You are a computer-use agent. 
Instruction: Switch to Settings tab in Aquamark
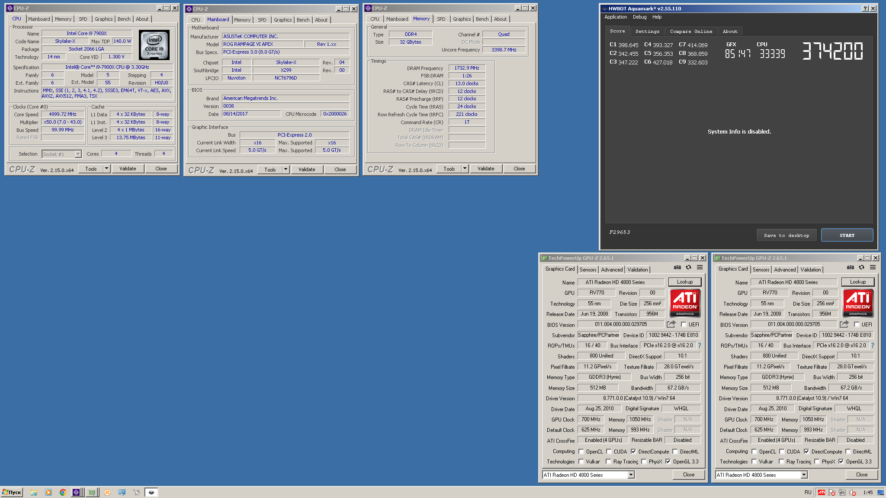(x=647, y=31)
